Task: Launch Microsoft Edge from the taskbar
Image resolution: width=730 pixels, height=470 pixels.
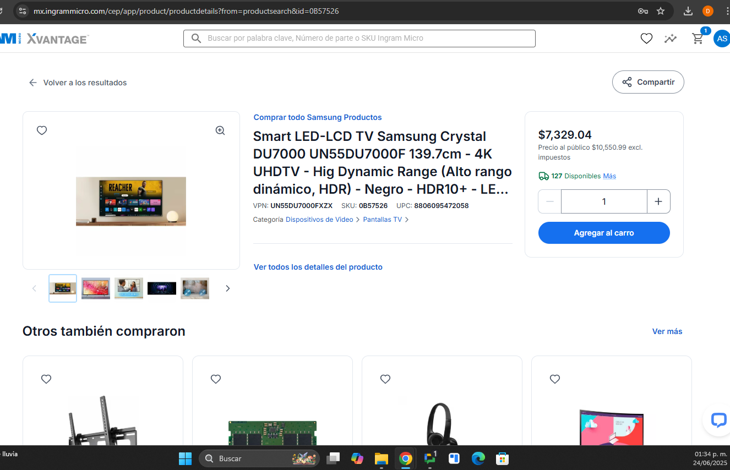Action: pyautogui.click(x=478, y=458)
